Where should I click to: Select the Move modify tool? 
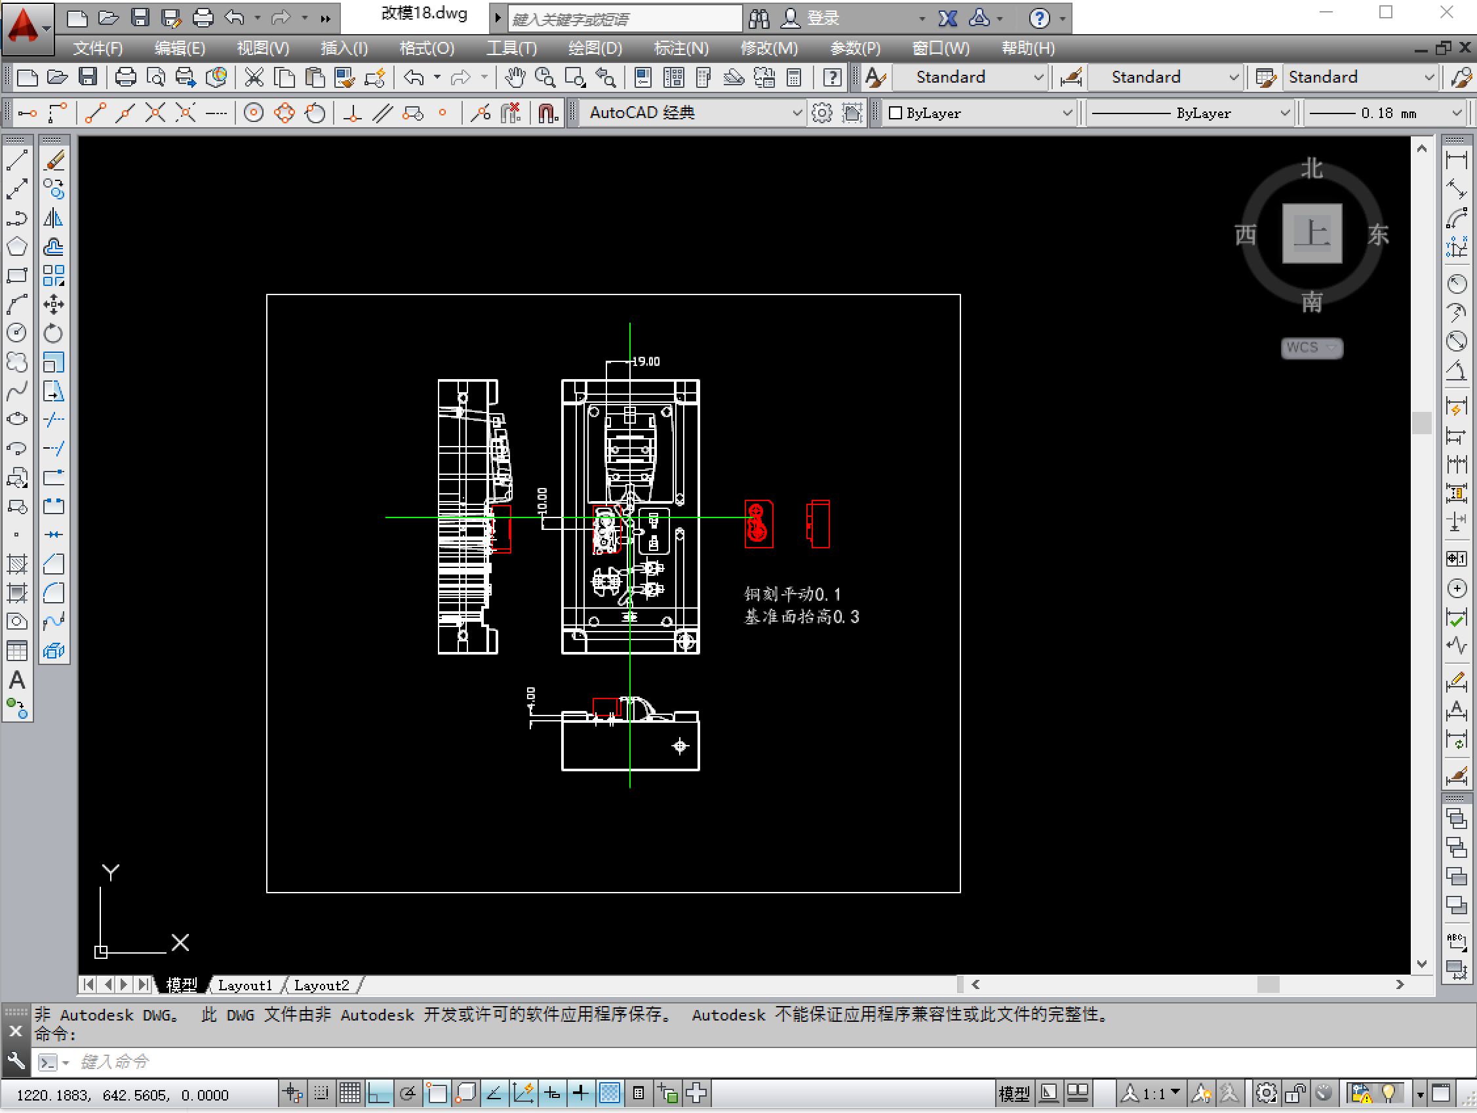(x=53, y=304)
